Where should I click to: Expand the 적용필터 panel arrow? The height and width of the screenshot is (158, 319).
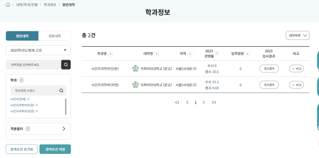(64, 129)
